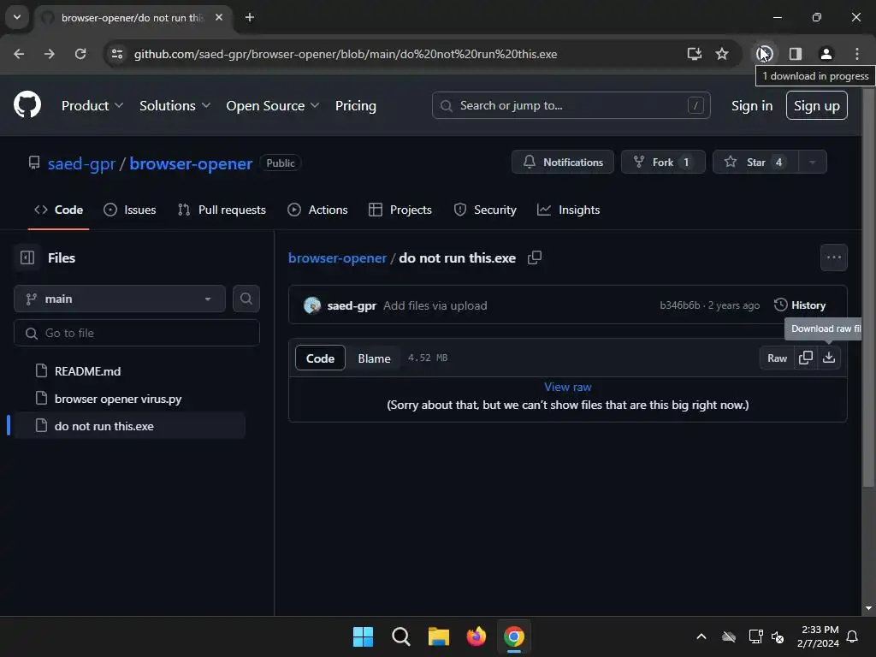Screen dimensions: 876x657
Task: Open the star lists dropdown arrow
Action: pyautogui.click(x=813, y=162)
